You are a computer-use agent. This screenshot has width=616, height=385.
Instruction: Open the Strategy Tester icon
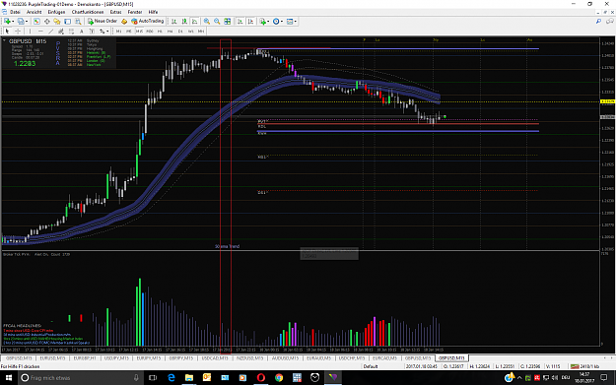78,22
